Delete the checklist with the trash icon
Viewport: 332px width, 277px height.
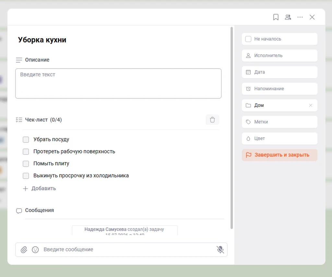click(212, 120)
